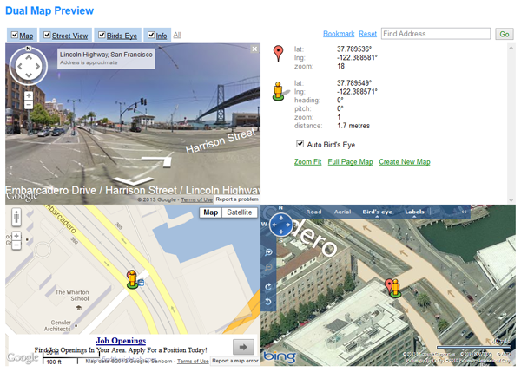The width and height of the screenshot is (521, 372).
Task: Collapse the Bing navigation bar
Action: click(x=464, y=212)
